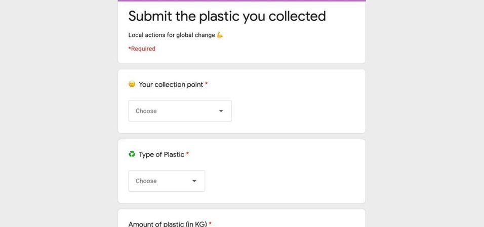This screenshot has height=227, width=484.
Task: Click the word Submit in the form title
Action: click(x=150, y=16)
